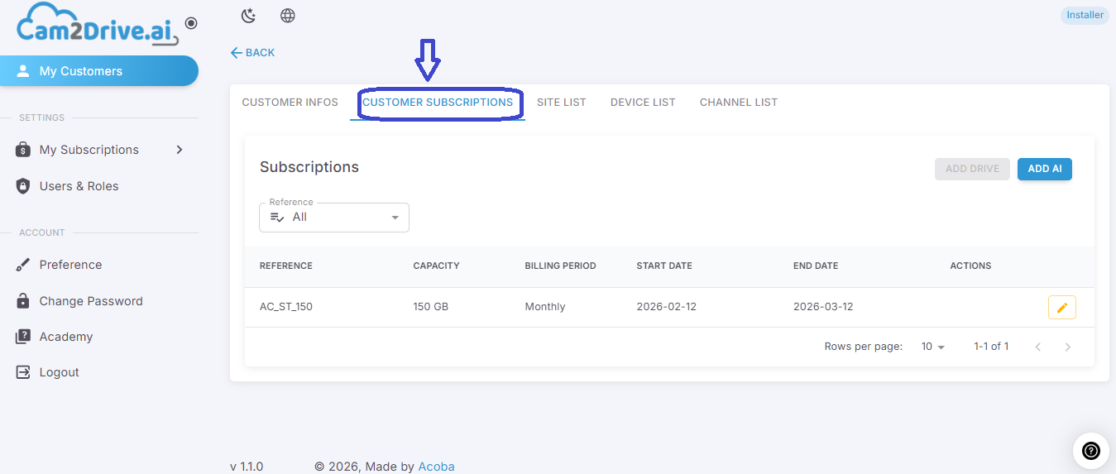
Task: Toggle dark mode moon icon
Action: [248, 16]
